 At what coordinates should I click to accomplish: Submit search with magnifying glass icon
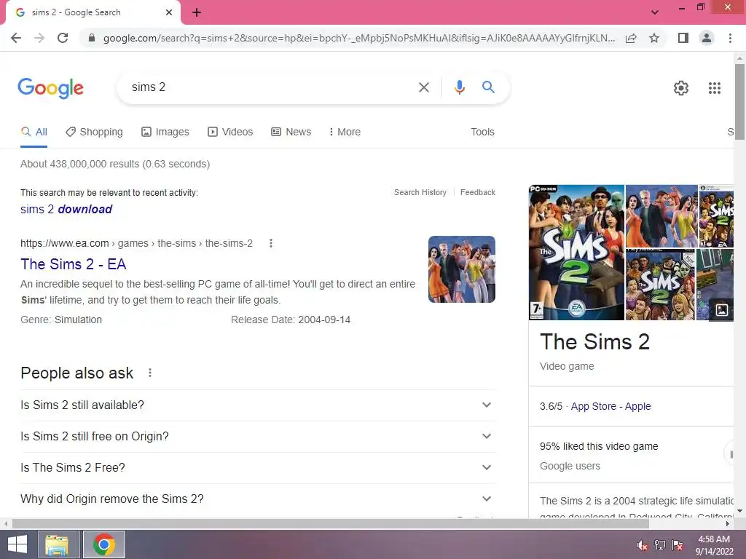488,87
